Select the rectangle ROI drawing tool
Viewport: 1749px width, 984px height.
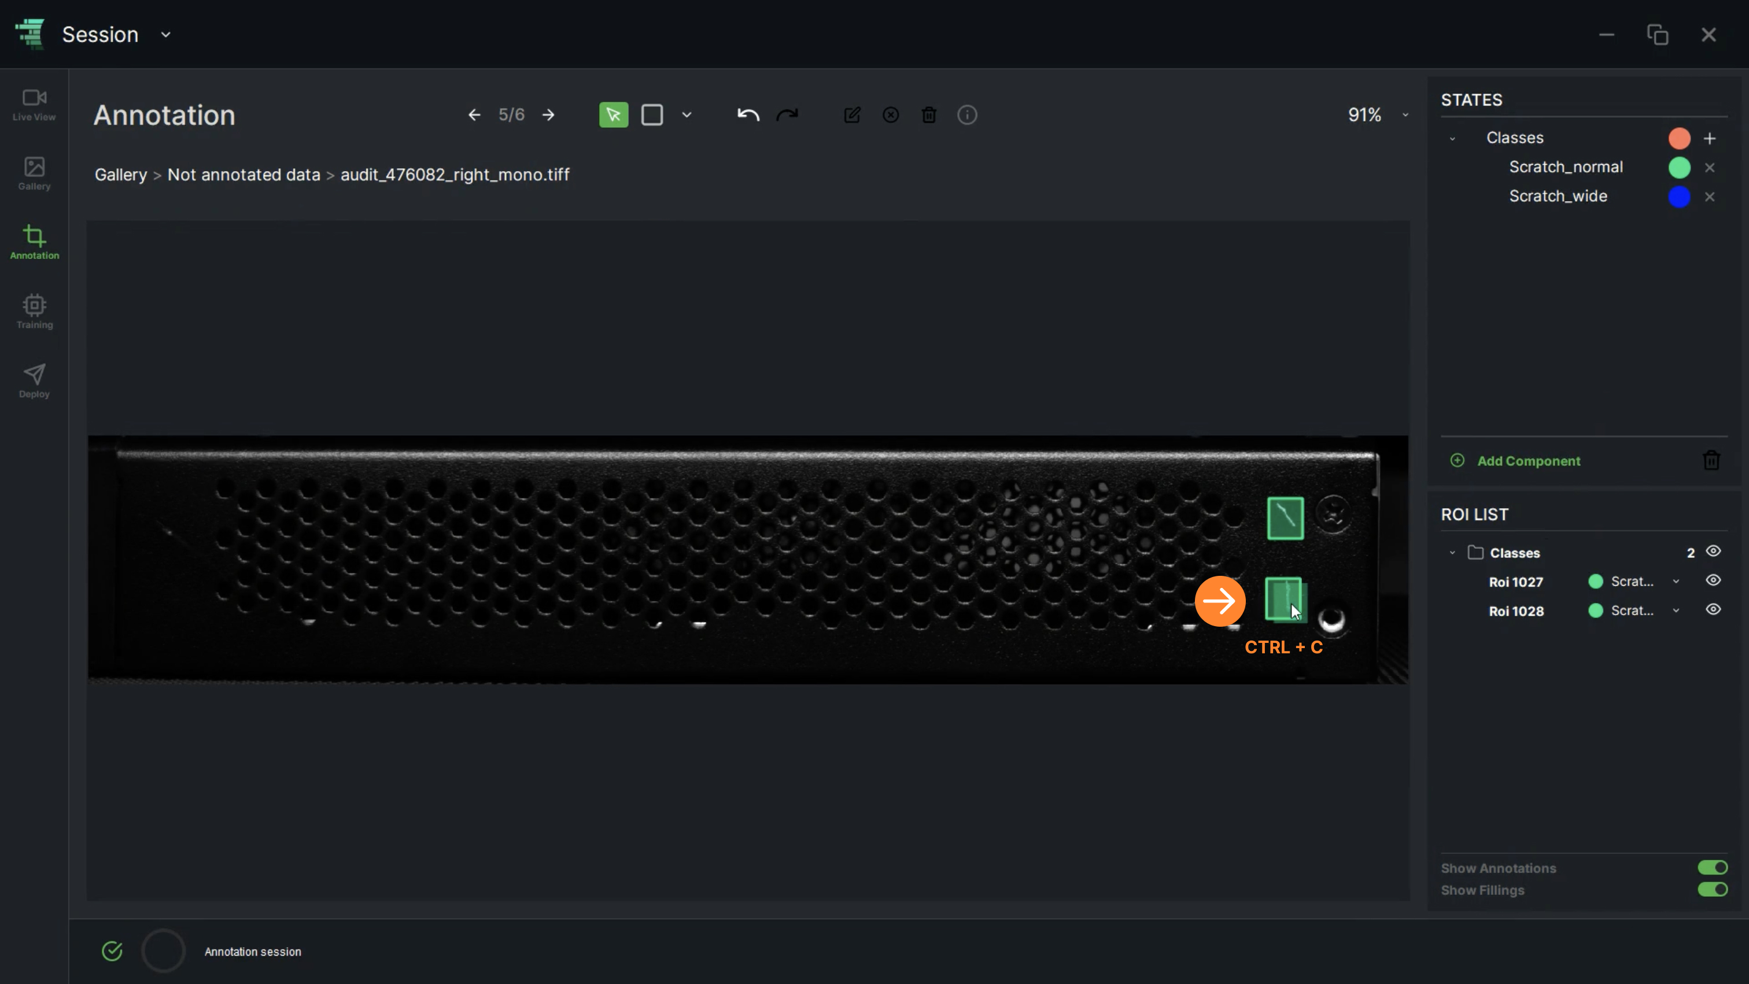tap(652, 116)
